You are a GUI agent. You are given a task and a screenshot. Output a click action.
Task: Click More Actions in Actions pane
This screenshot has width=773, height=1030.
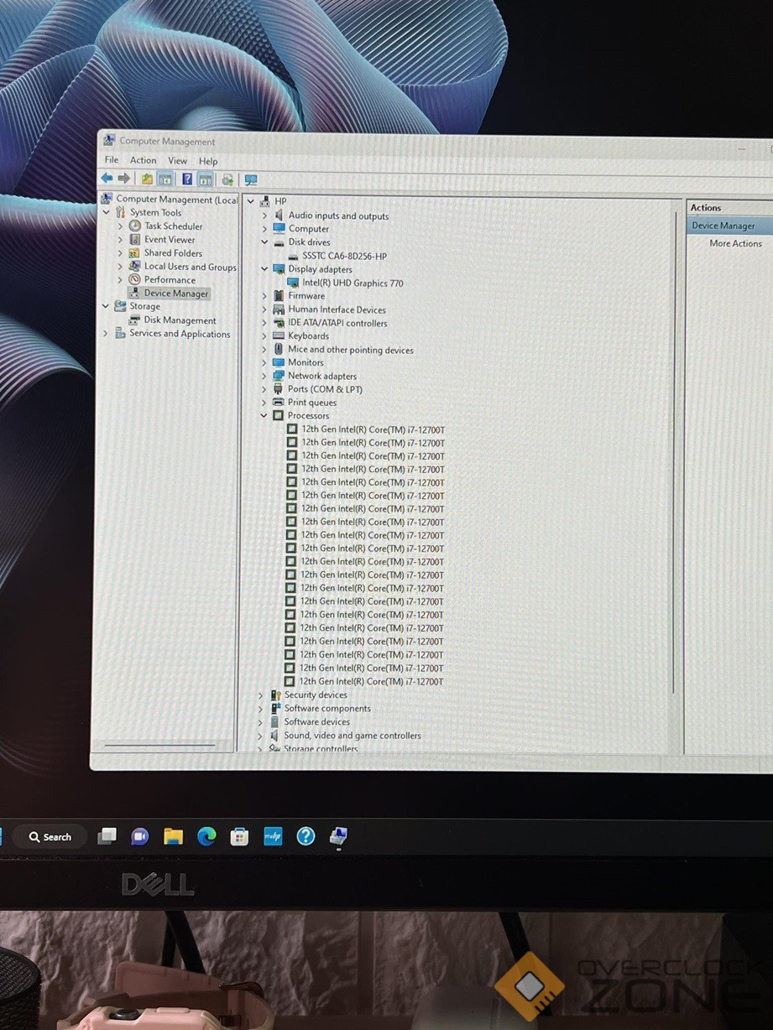pyautogui.click(x=735, y=243)
